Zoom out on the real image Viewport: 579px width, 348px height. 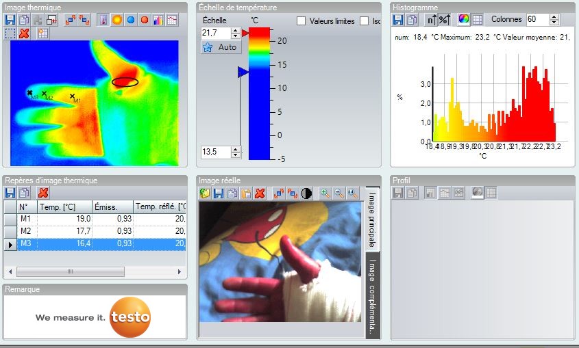point(338,193)
